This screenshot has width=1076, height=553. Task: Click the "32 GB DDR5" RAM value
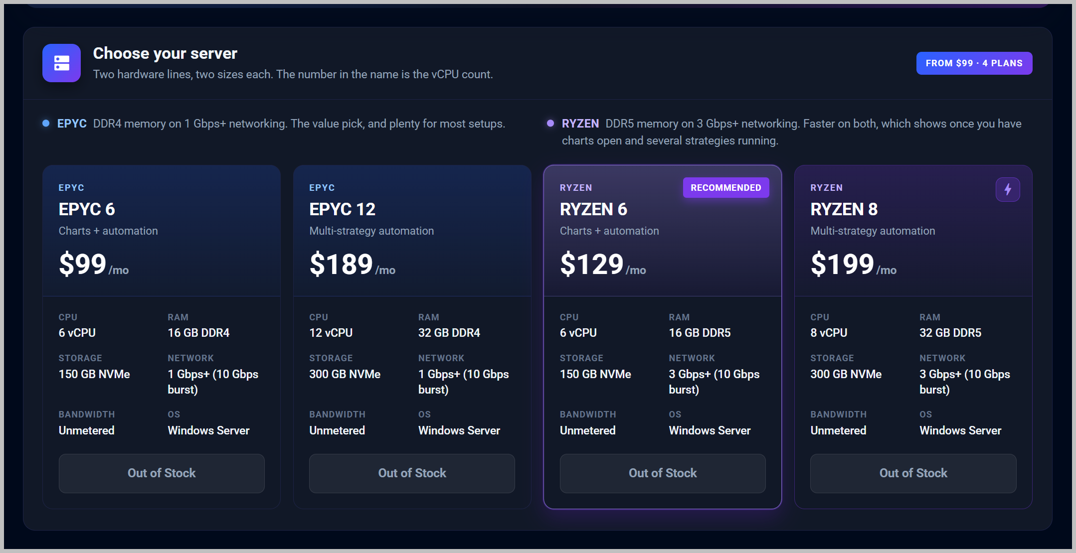[x=950, y=333]
